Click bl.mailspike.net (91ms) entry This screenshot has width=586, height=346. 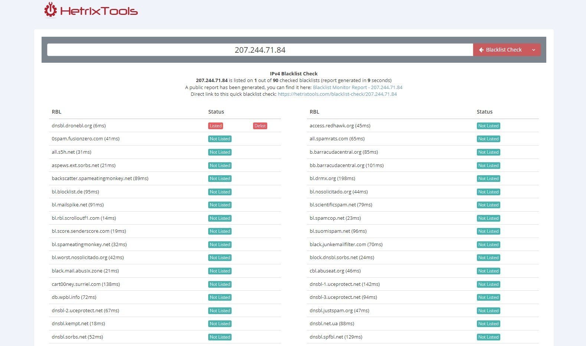pos(78,205)
